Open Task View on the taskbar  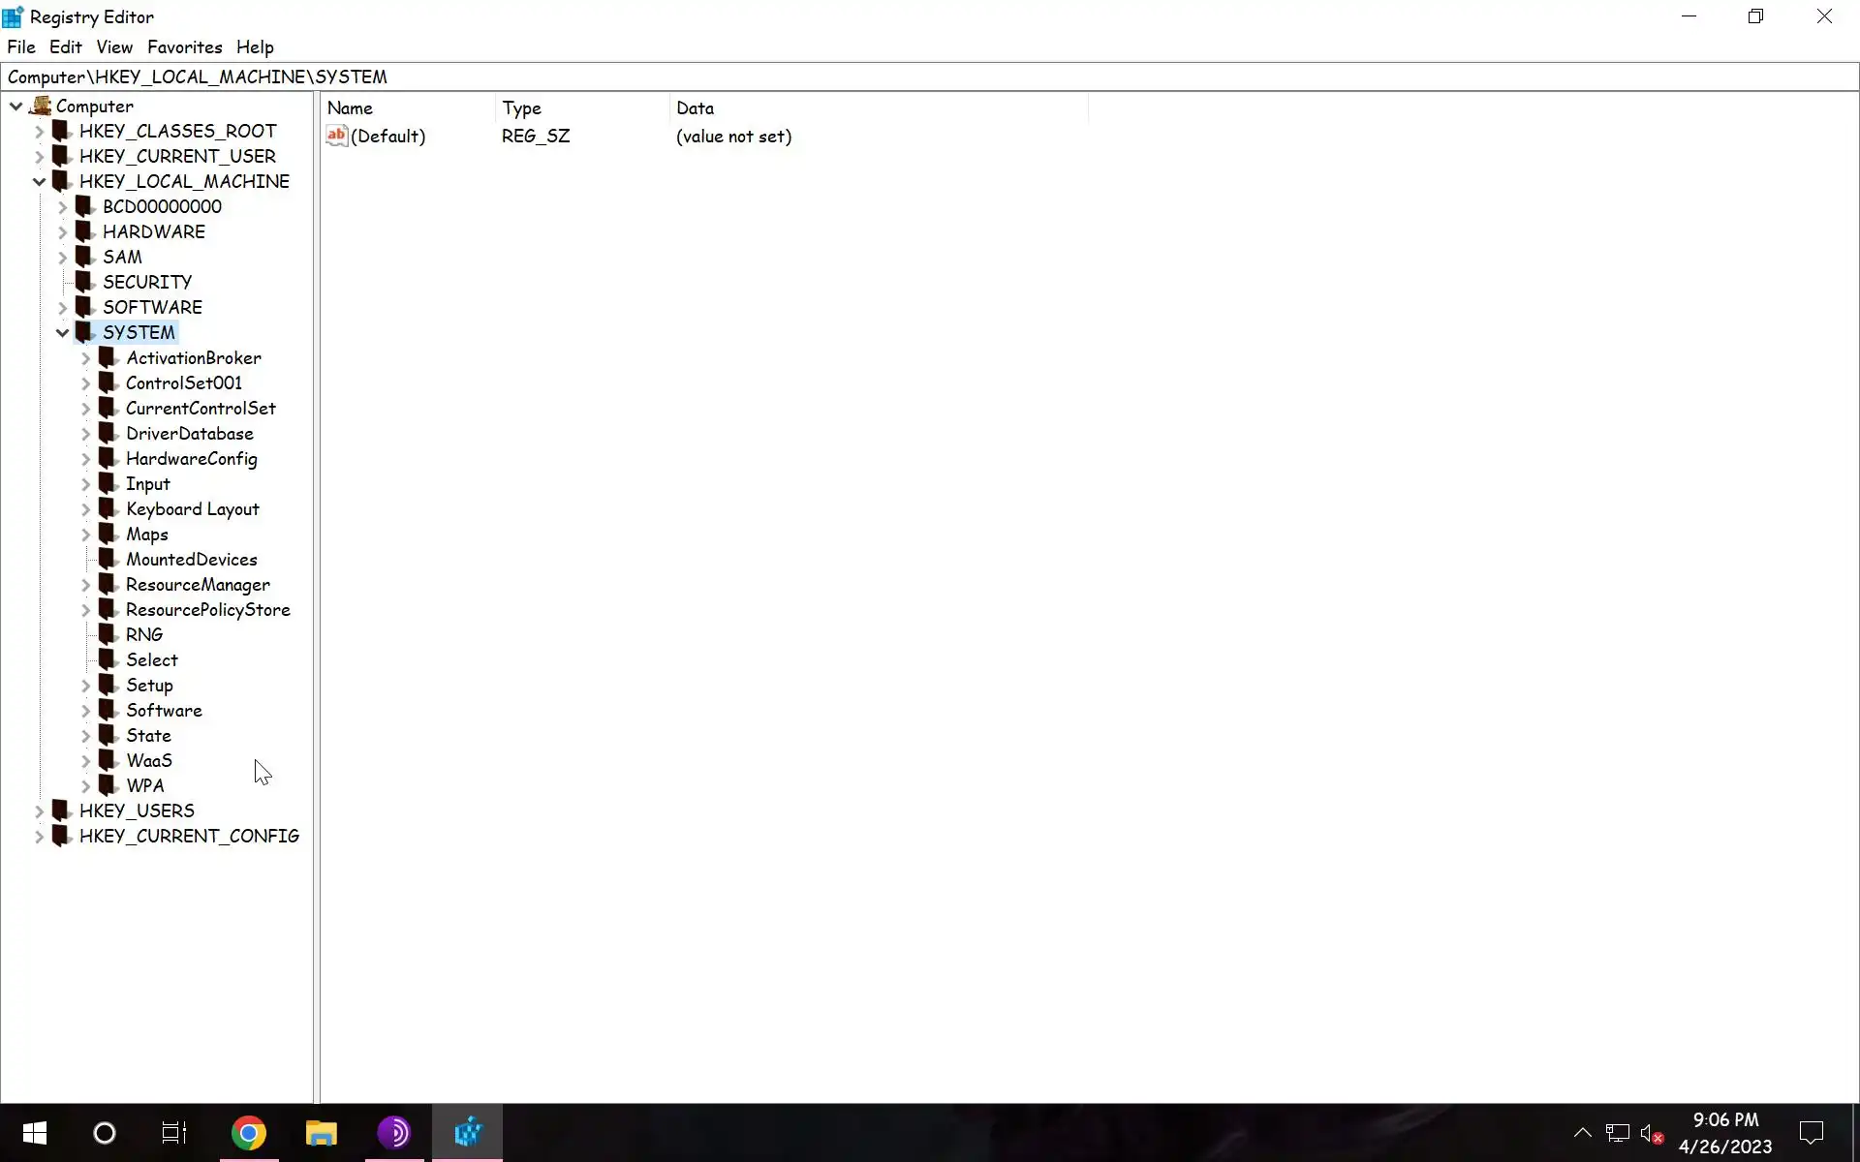pyautogui.click(x=174, y=1132)
